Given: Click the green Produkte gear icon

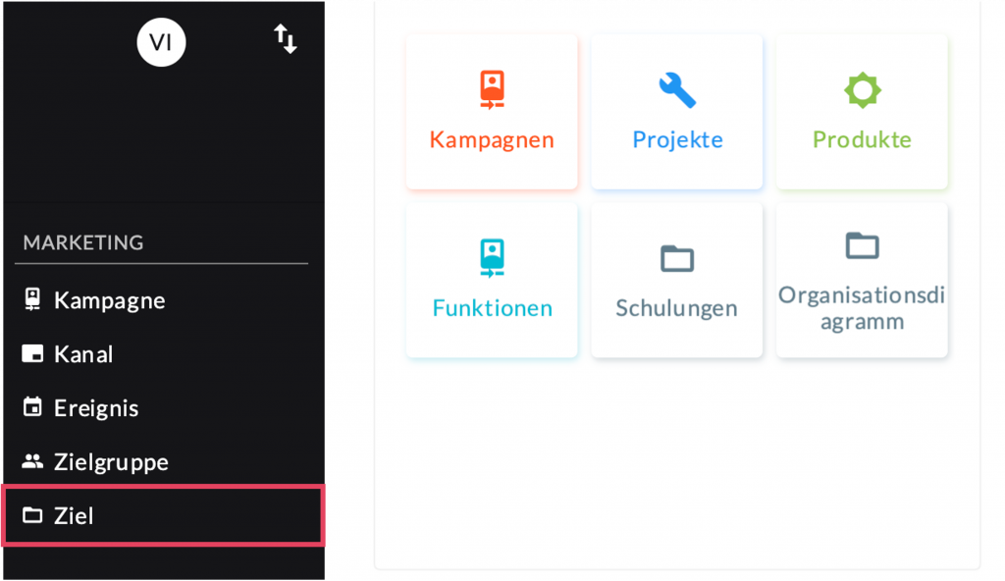Looking at the screenshot, I should [863, 90].
